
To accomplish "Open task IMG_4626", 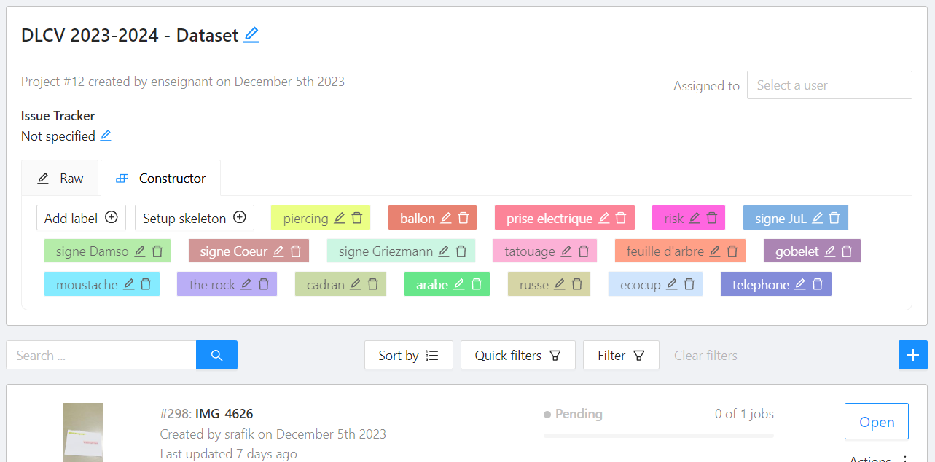I will (x=877, y=421).
